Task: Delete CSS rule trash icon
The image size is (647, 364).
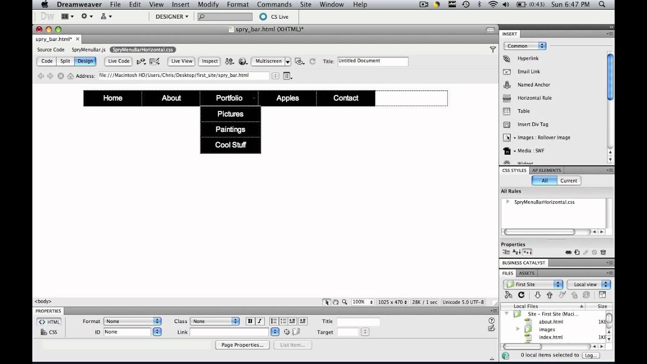Action: (x=603, y=252)
